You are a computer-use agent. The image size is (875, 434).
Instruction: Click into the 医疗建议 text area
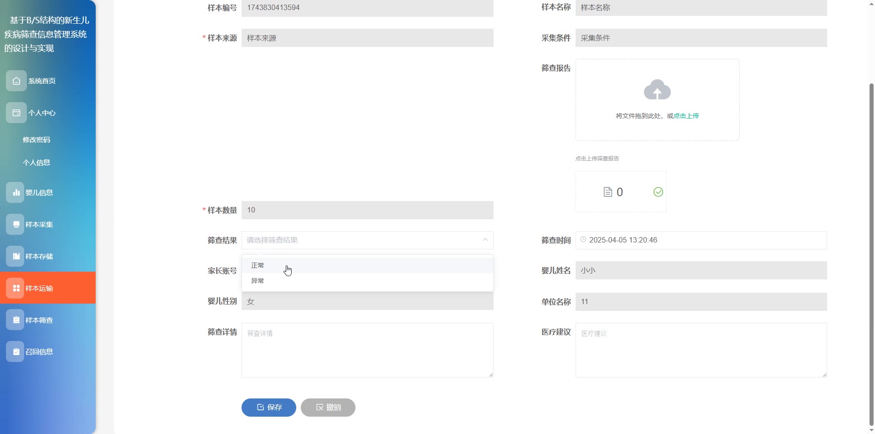[701, 350]
